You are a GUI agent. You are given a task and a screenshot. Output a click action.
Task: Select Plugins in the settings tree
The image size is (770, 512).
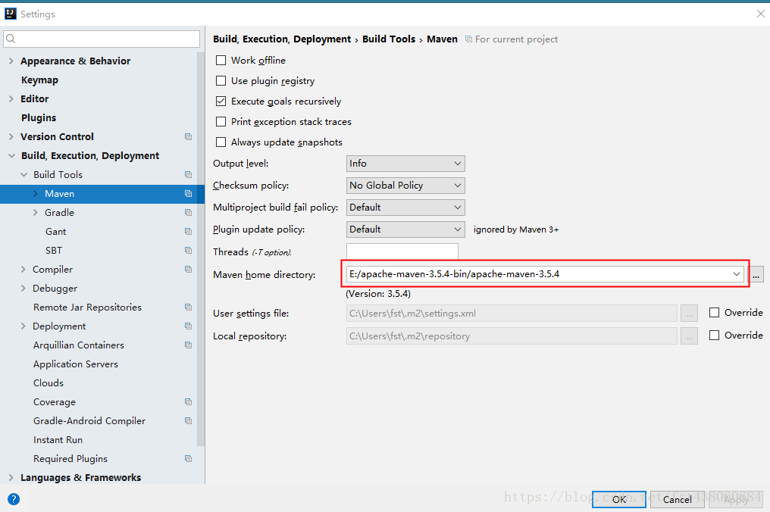(39, 118)
